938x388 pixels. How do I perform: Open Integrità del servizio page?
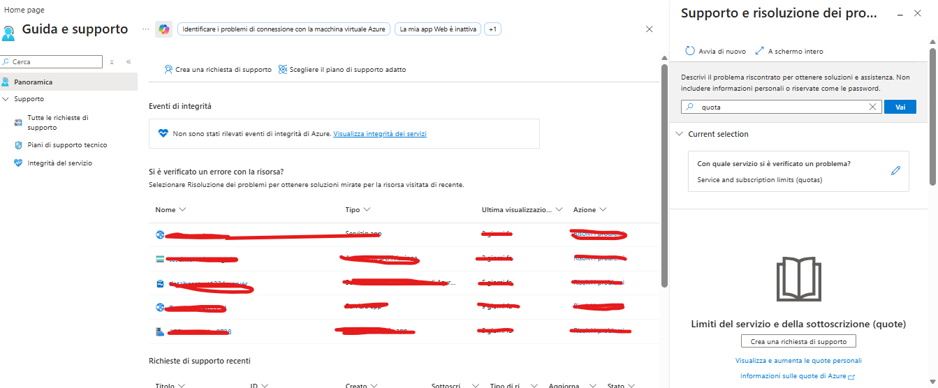coord(59,163)
